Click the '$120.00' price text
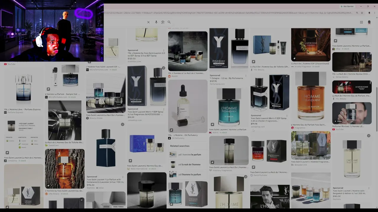378x212 pixels. tap(132, 59)
